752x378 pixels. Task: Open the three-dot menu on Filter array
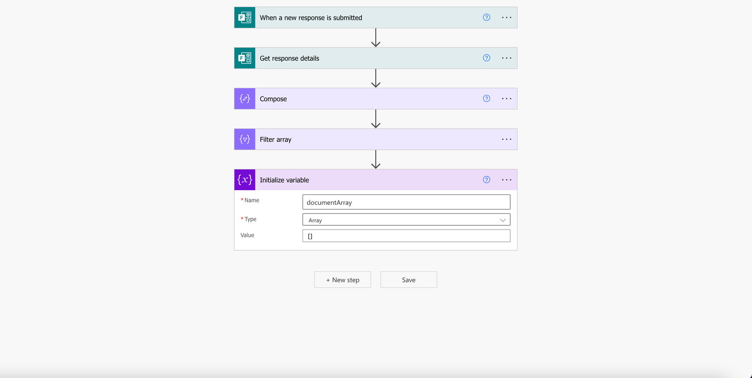(506, 139)
